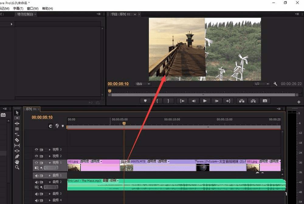Switch to the 特效控制台 tab
The height and width of the screenshot is (204, 304).
click(x=25, y=14)
